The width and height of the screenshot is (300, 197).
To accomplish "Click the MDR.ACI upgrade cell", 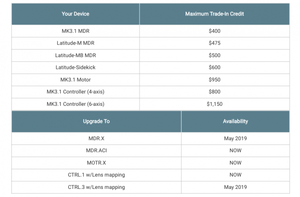I will 96,150.
